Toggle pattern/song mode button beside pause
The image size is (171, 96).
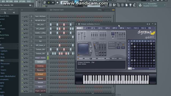(44, 3)
